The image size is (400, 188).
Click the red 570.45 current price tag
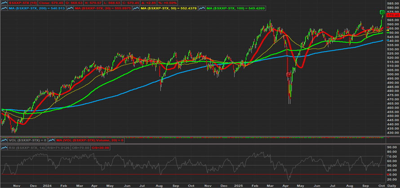[x=389, y=15]
